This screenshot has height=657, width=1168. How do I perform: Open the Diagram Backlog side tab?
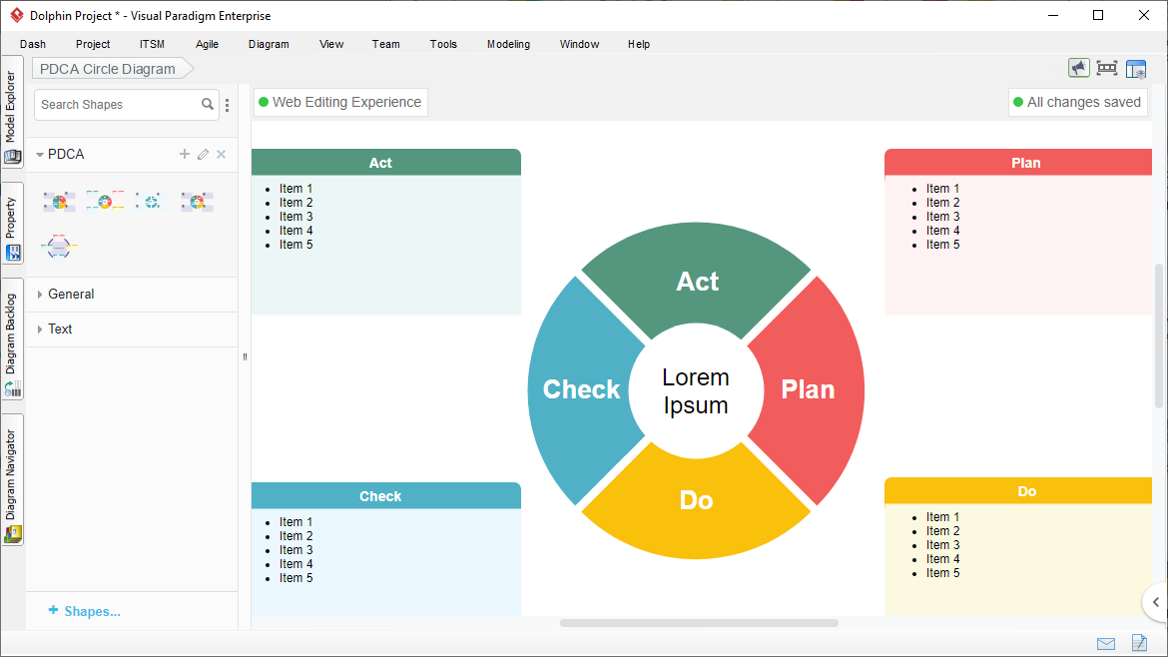(12, 339)
